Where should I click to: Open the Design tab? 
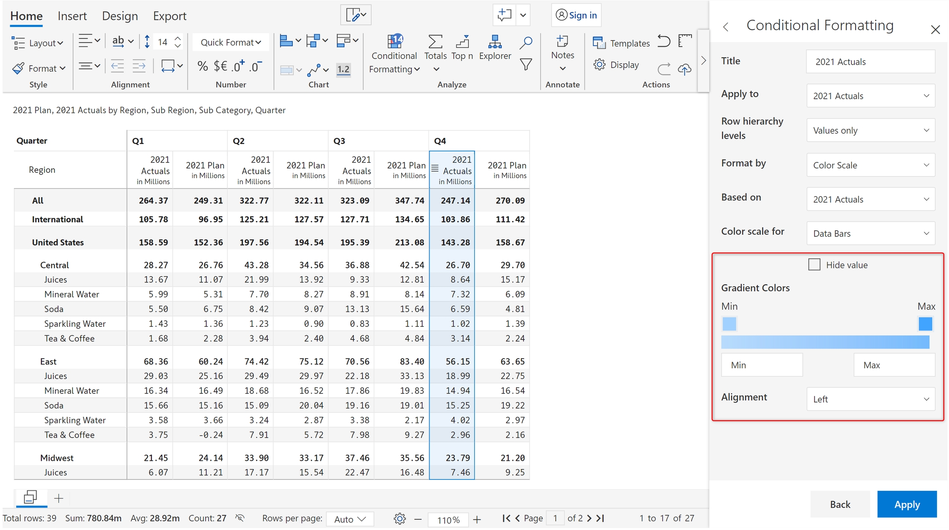tap(119, 16)
